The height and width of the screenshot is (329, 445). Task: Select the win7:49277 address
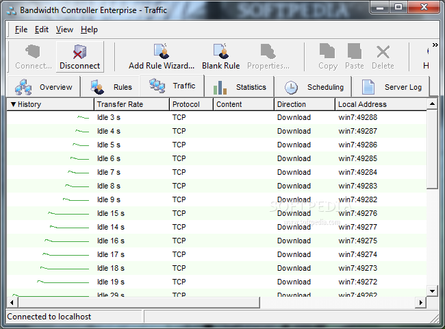tap(357, 227)
